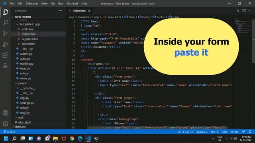Viewport: 255px width, 143px height.
Task: Open db.sqlite3 in the explorer
Action: coord(24,122)
